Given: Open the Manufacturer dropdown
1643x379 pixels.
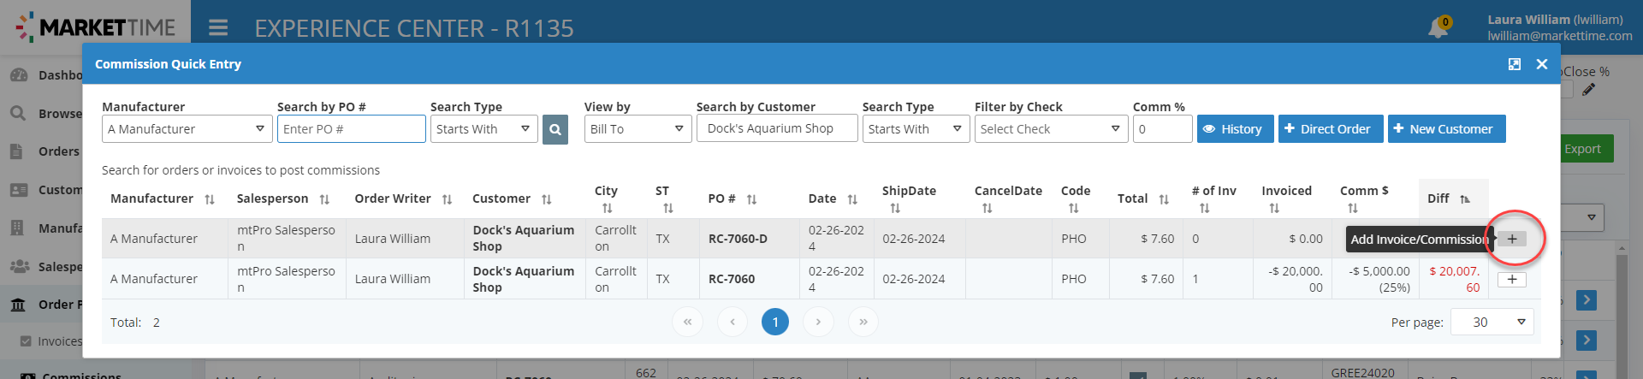Looking at the screenshot, I should (x=187, y=129).
